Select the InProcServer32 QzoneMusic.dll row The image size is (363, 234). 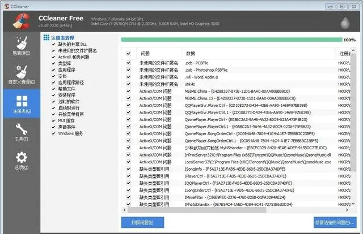236,155
